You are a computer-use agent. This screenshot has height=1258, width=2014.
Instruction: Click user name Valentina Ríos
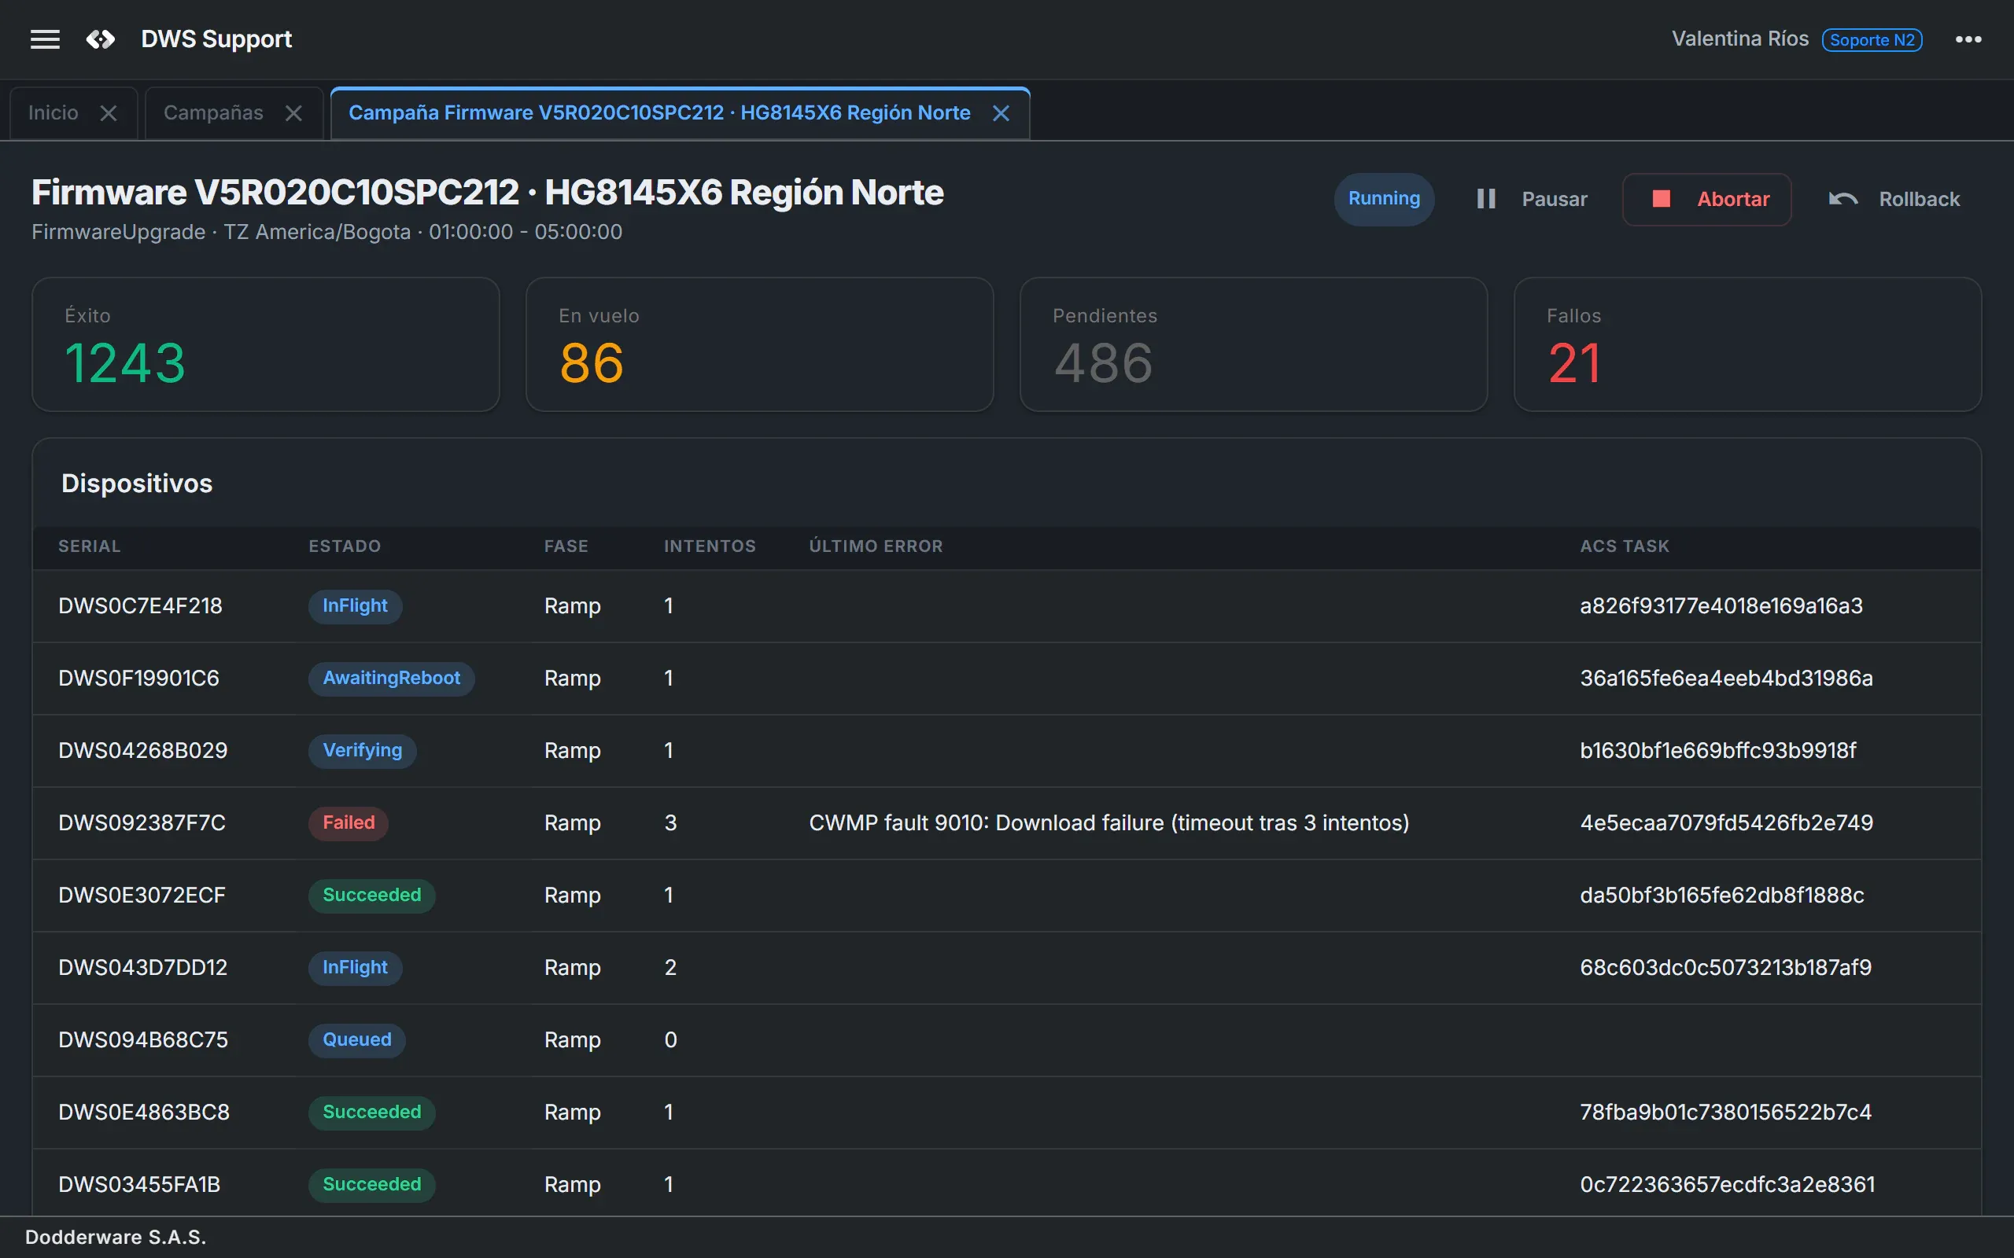1740,39
